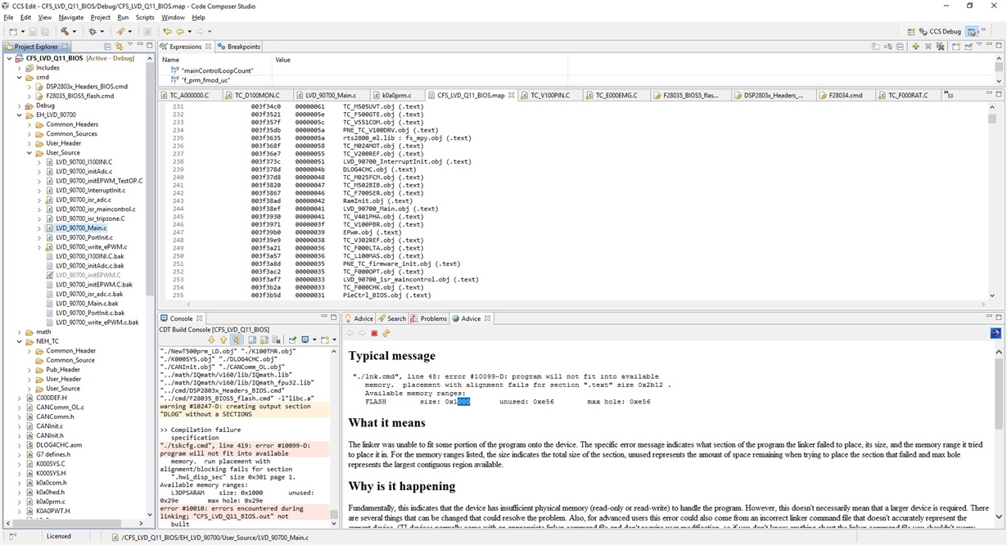1007x545 pixels.
Task: Switch to CCS Debug perspective
Action: click(x=940, y=32)
